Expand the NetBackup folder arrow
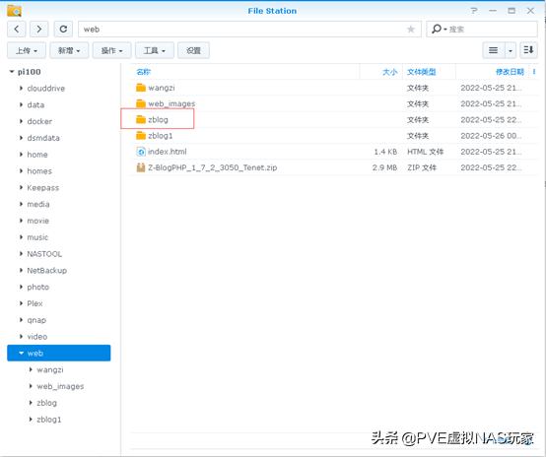Image resolution: width=546 pixels, height=457 pixels. click(22, 271)
